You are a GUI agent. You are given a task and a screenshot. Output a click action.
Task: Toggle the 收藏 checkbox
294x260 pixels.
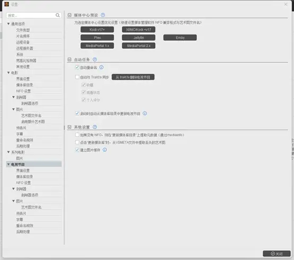pos(84,85)
